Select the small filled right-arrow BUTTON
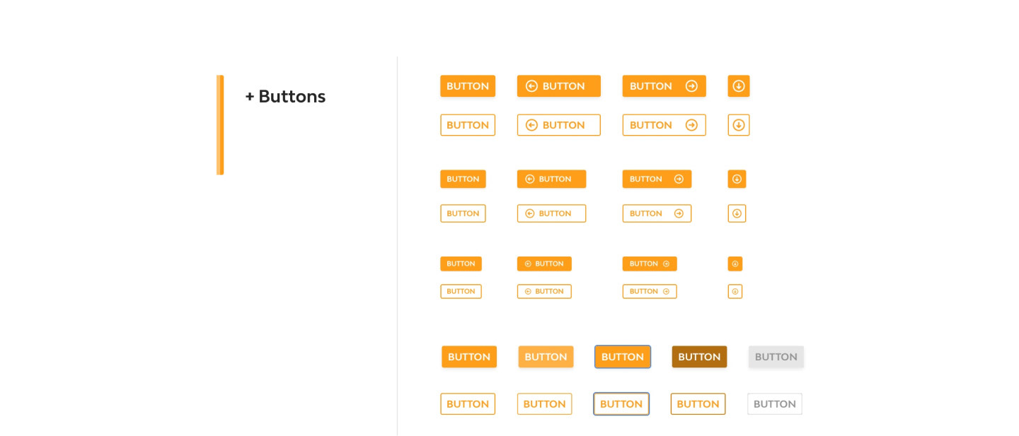The height and width of the screenshot is (436, 1019). [x=650, y=264]
